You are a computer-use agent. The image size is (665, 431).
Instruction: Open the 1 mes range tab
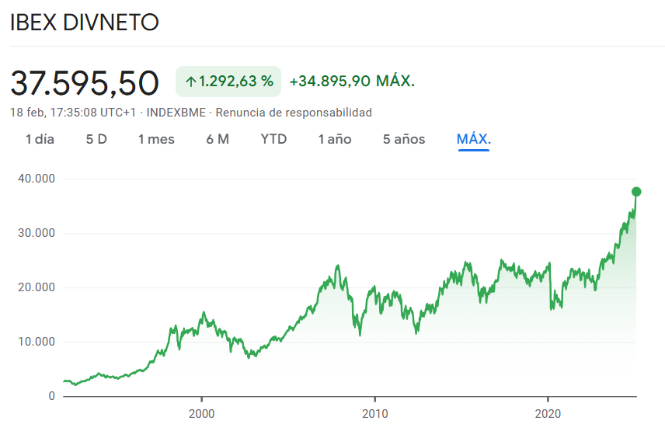point(156,139)
